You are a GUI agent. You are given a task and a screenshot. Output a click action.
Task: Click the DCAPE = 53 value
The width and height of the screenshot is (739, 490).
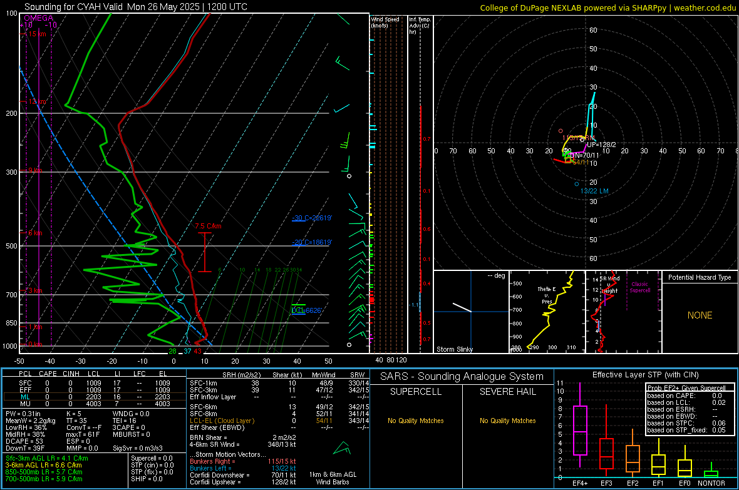tap(24, 441)
